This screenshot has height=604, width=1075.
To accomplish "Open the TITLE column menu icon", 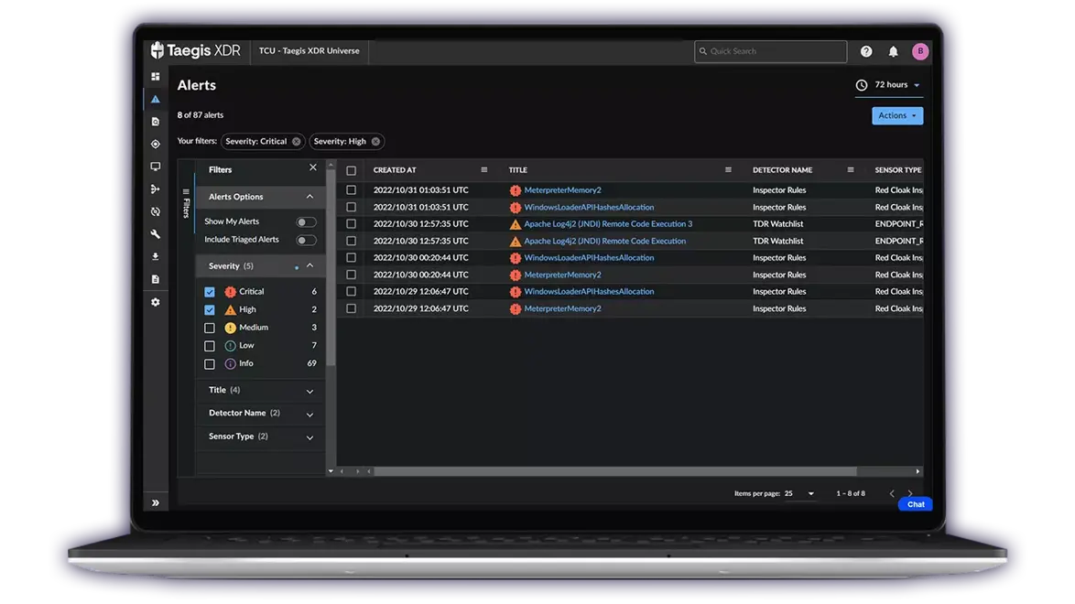I will (728, 170).
